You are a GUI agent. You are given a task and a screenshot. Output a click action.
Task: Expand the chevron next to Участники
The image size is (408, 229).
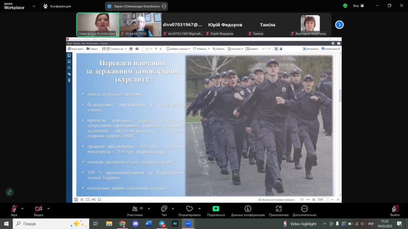[x=149, y=209]
